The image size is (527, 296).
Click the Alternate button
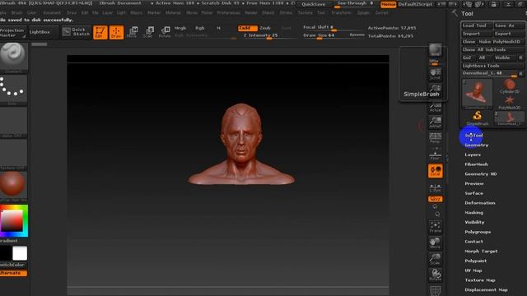(x=13, y=273)
